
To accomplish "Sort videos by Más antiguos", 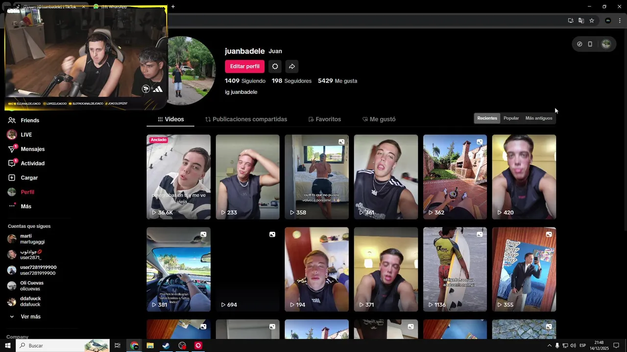I will [x=539, y=118].
